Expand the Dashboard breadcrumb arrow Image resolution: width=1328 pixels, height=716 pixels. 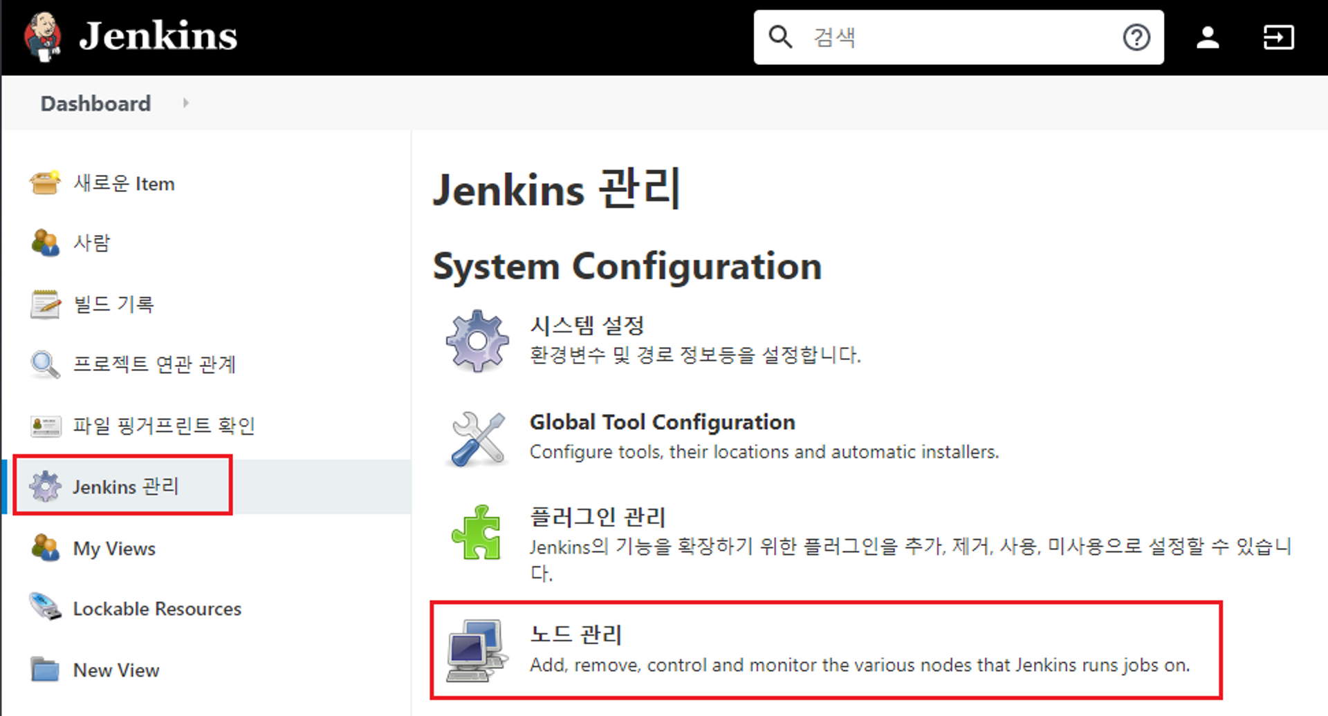coord(185,103)
